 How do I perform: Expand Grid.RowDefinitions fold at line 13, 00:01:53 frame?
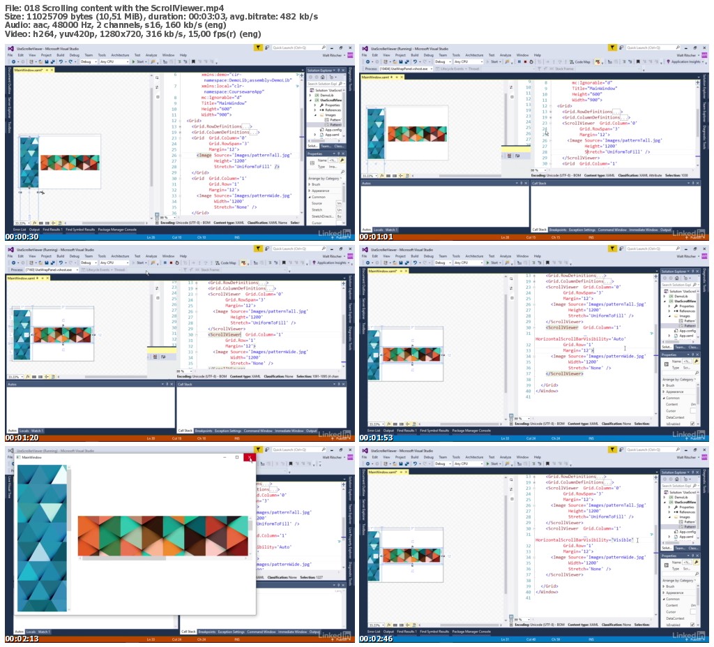click(x=535, y=276)
